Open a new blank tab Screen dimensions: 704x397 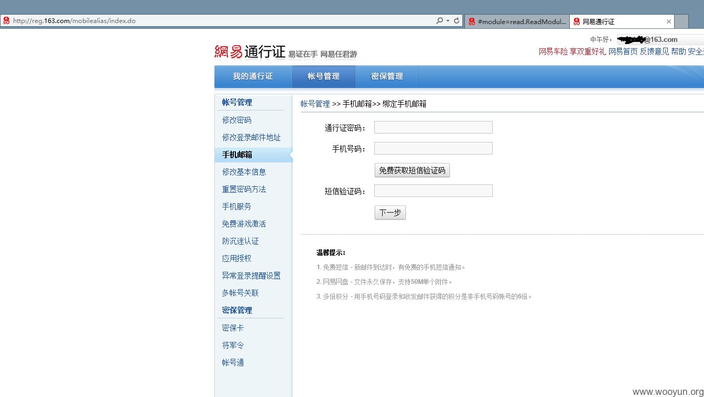pos(681,21)
